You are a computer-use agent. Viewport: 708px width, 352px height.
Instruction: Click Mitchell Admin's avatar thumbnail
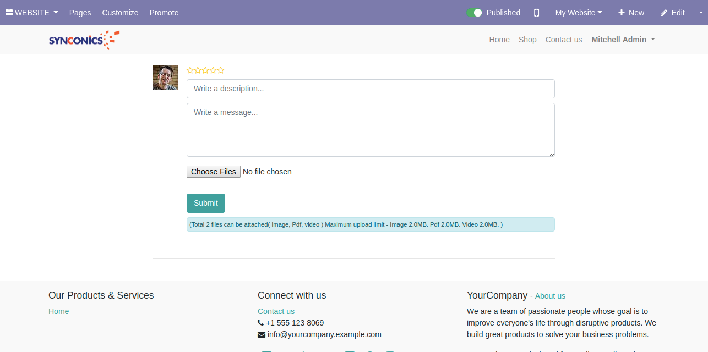tap(165, 77)
